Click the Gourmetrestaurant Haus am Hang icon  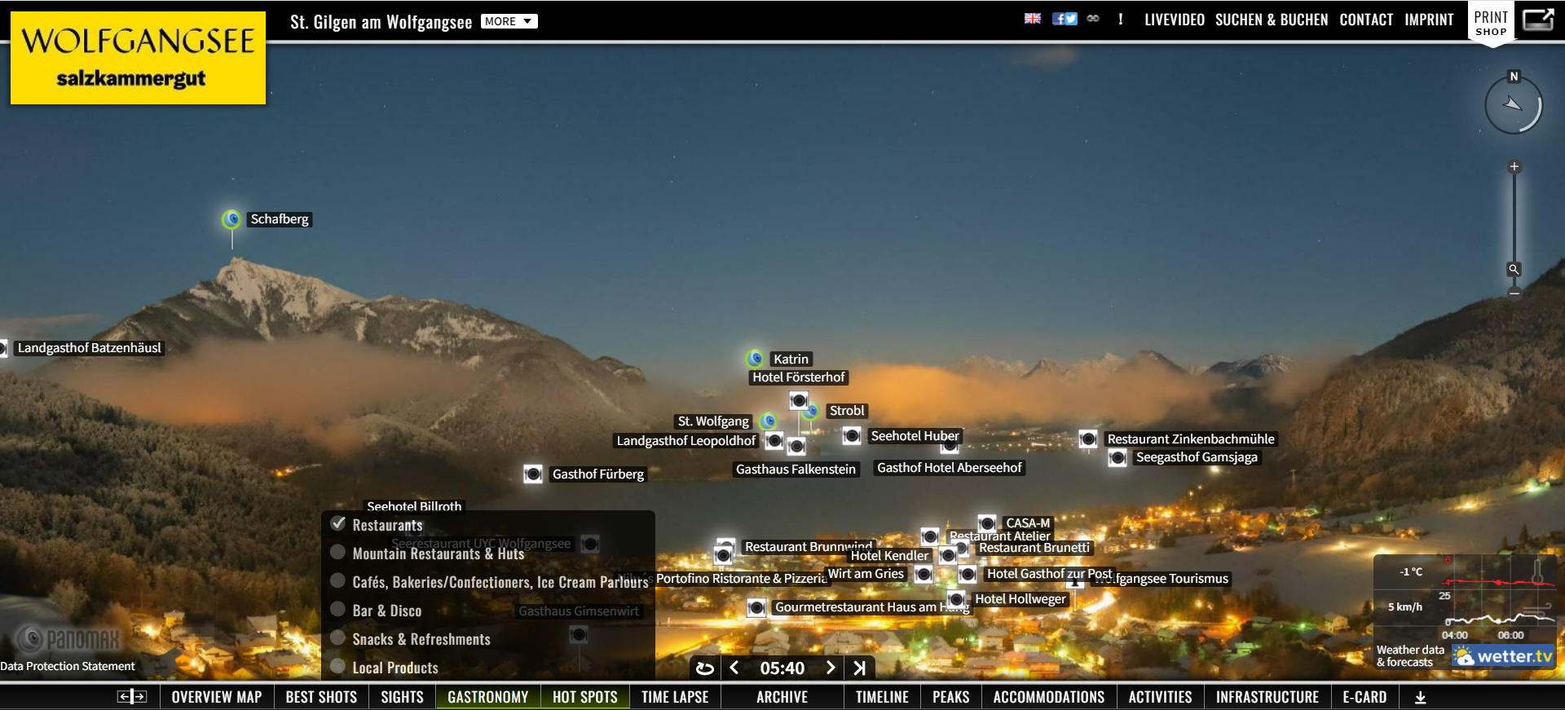click(x=756, y=607)
